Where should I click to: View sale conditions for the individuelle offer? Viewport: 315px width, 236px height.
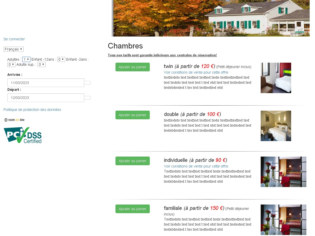(x=196, y=166)
